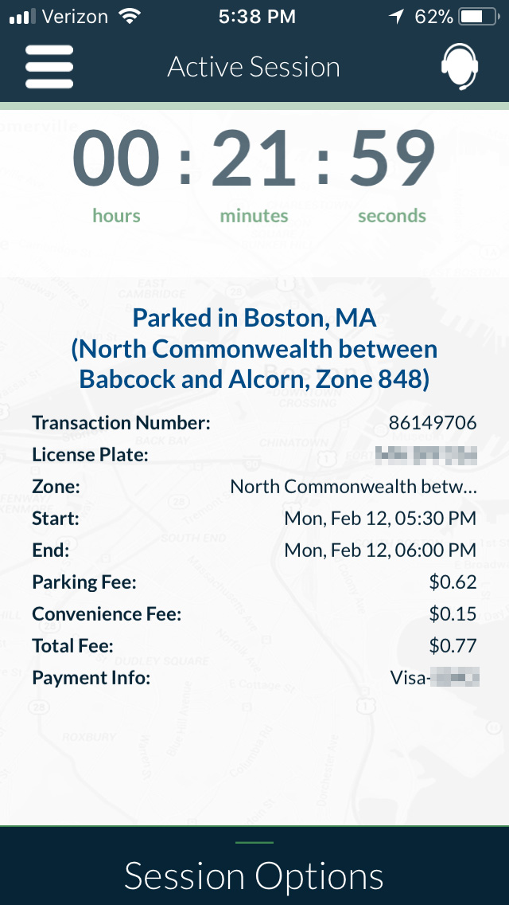This screenshot has height=905, width=509.
Task: Tap the seconds countdown number 59
Action: pyautogui.click(x=392, y=159)
